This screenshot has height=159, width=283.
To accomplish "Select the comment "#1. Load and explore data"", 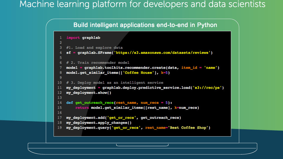I will point(94,47).
